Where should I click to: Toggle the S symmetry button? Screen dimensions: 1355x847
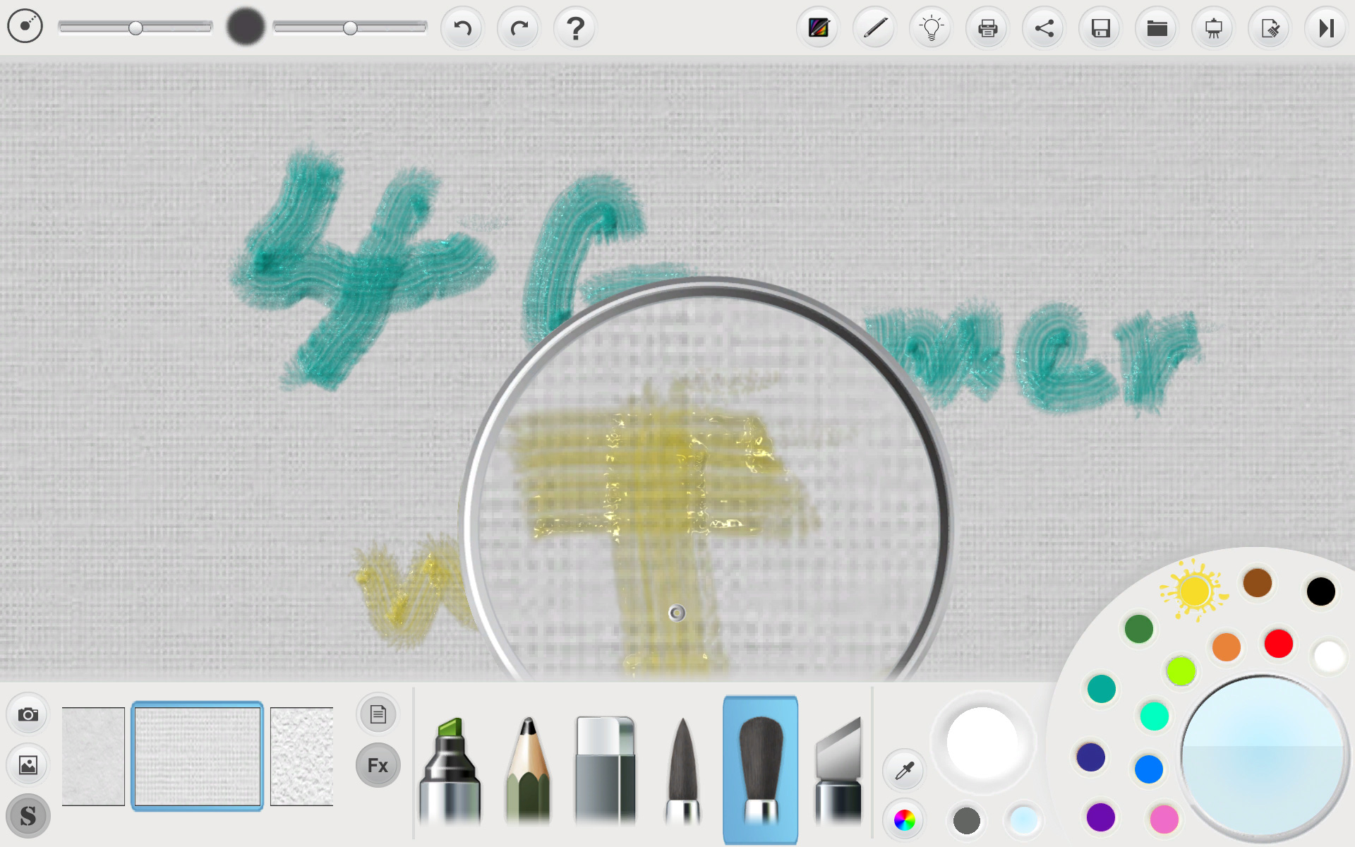pos(28,816)
